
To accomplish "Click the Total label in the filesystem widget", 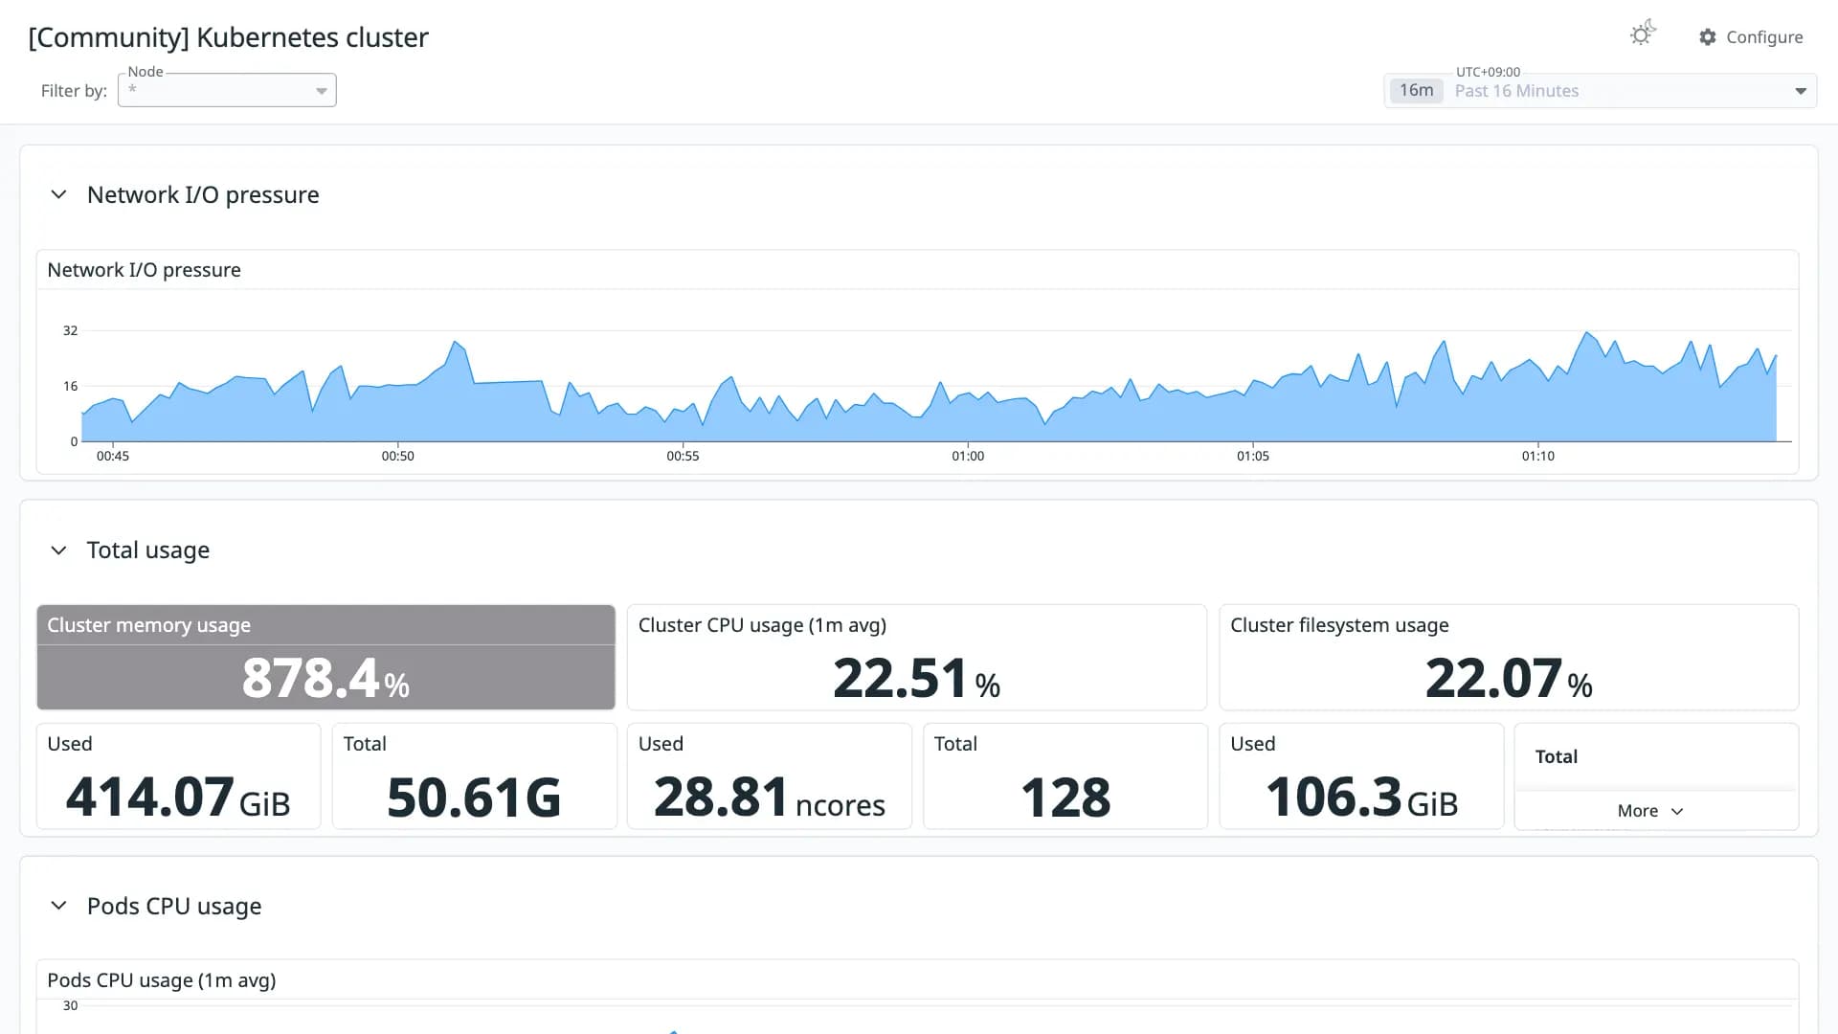I will pyautogui.click(x=1557, y=756).
